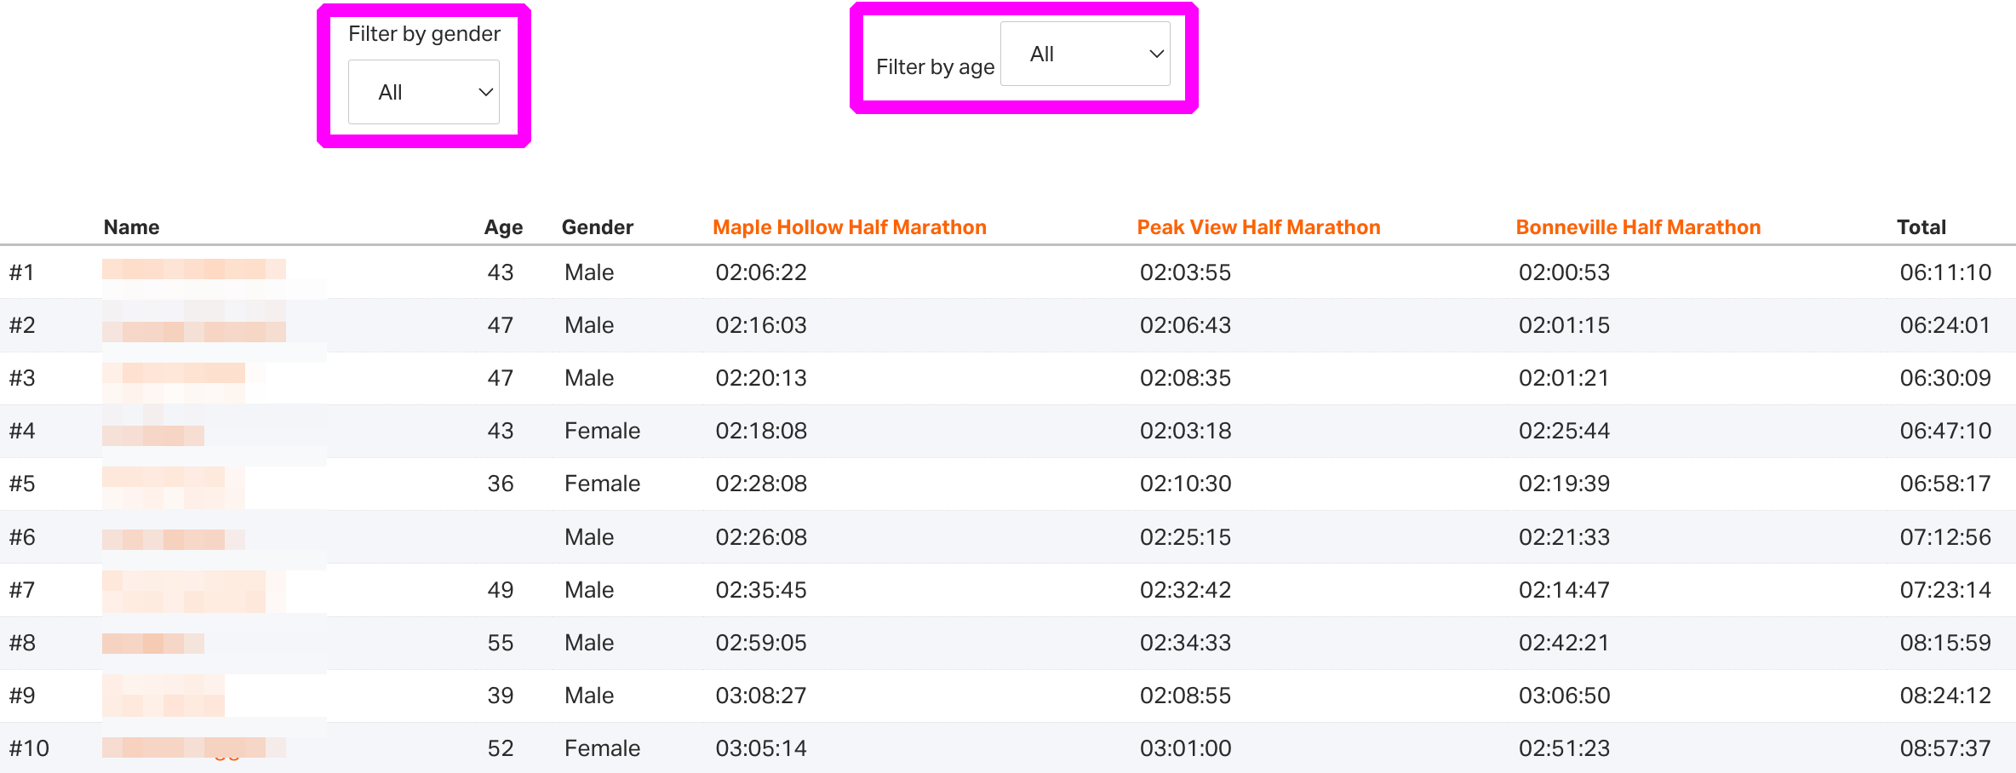Click the Maple Hollow time 02:28:08
The image size is (2016, 773).
point(760,484)
